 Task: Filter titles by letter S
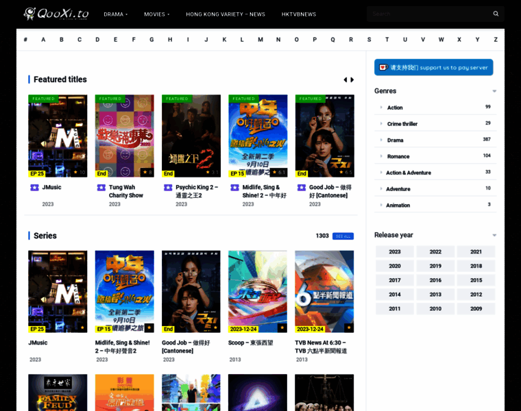click(369, 40)
